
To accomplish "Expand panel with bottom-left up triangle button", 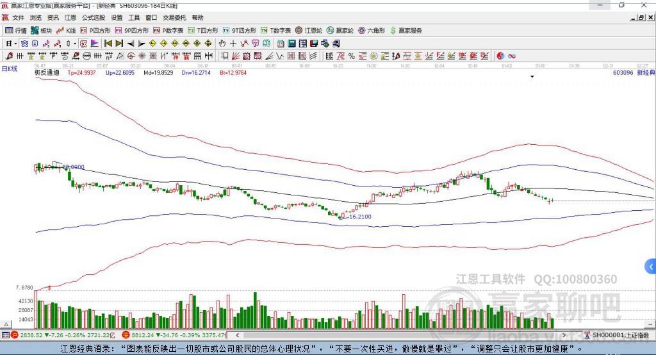I will 6,324.
